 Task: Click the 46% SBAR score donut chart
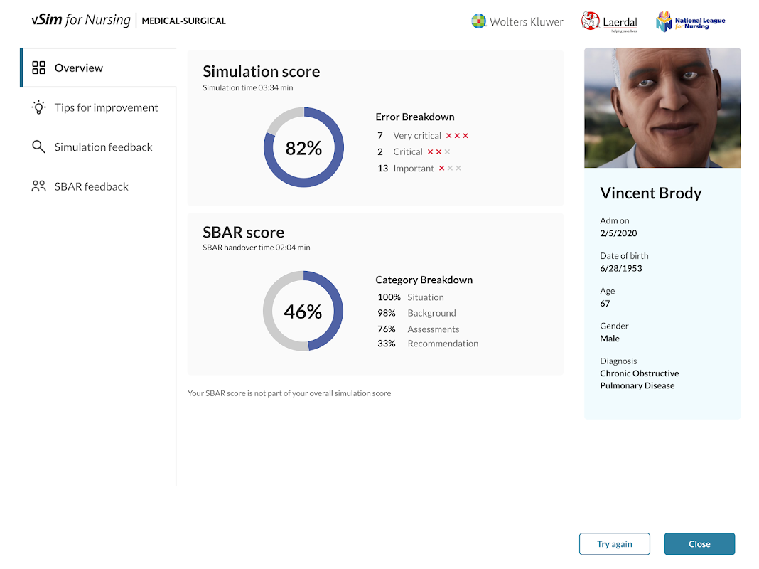pyautogui.click(x=303, y=311)
